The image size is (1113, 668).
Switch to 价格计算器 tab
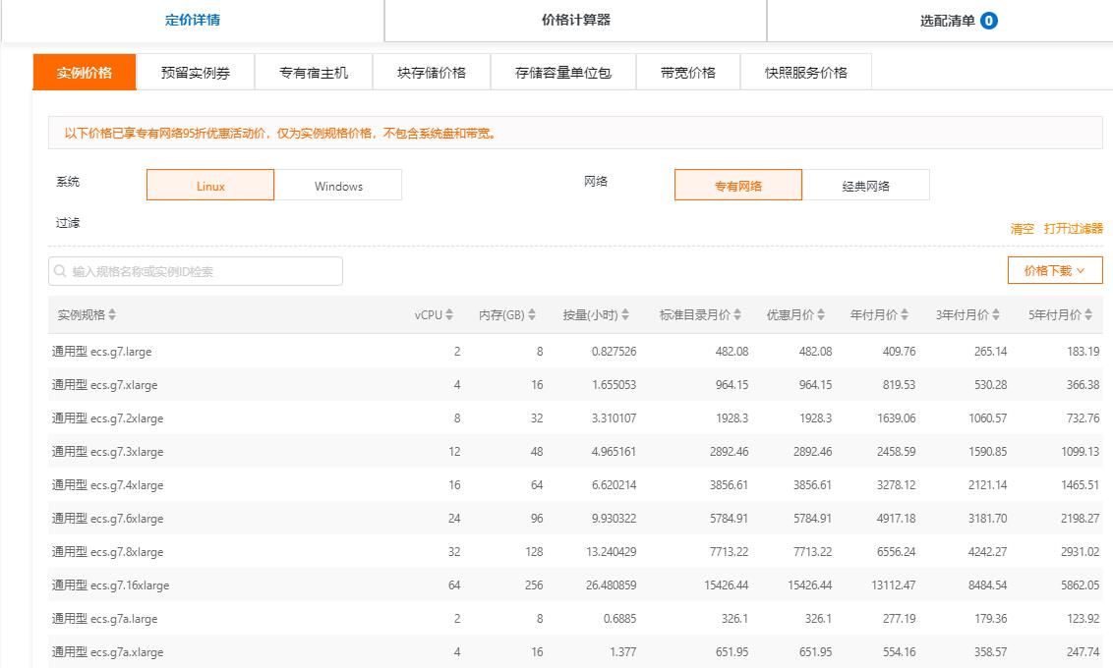pos(576,20)
